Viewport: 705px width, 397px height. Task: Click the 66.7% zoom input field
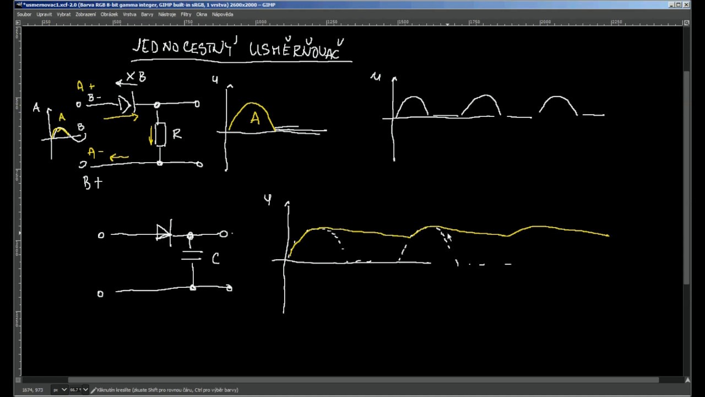click(x=75, y=390)
